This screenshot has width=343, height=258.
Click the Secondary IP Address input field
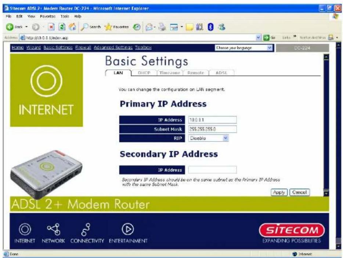(x=212, y=170)
